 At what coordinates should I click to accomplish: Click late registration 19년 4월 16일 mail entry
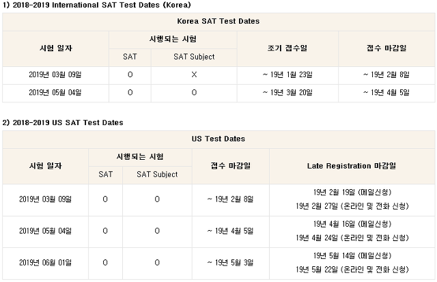coord(352,224)
